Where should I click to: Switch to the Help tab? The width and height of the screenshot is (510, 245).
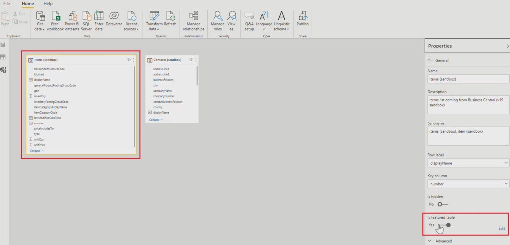click(48, 3)
